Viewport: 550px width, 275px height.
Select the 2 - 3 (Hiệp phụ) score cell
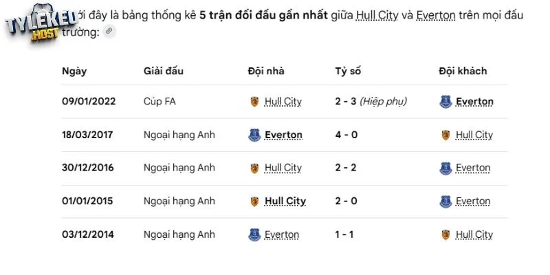pos(371,102)
